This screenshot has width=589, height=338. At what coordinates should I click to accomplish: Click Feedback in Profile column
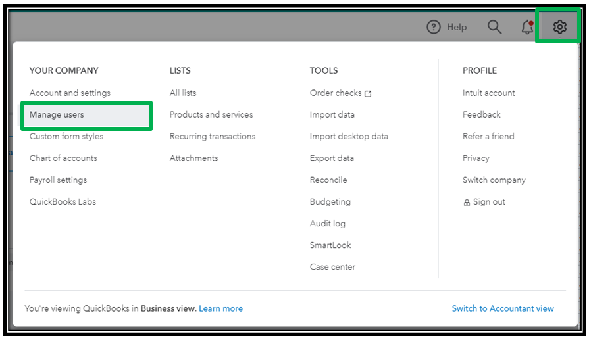(x=482, y=115)
